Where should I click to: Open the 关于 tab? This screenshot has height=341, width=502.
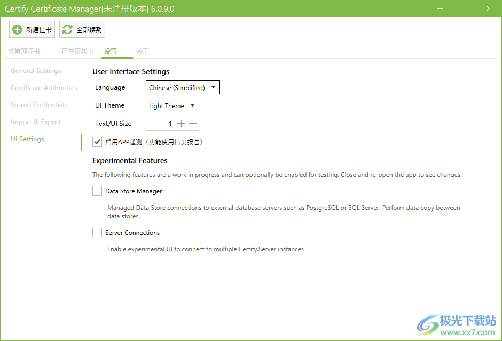click(143, 51)
